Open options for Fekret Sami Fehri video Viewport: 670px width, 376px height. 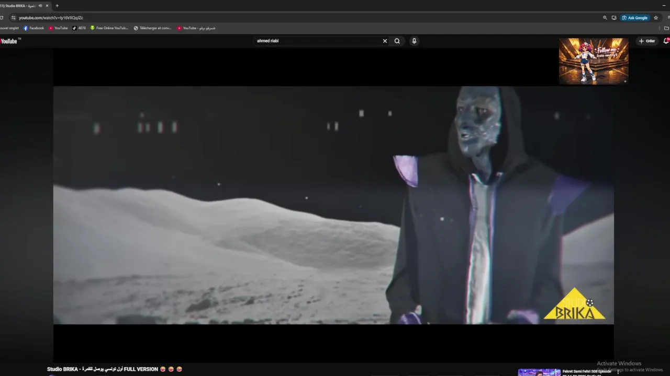[618, 372]
